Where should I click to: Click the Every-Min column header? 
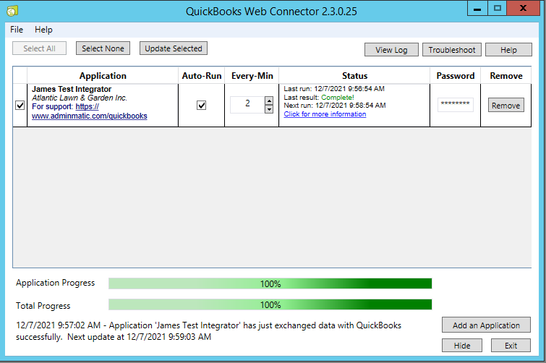pyautogui.click(x=252, y=75)
